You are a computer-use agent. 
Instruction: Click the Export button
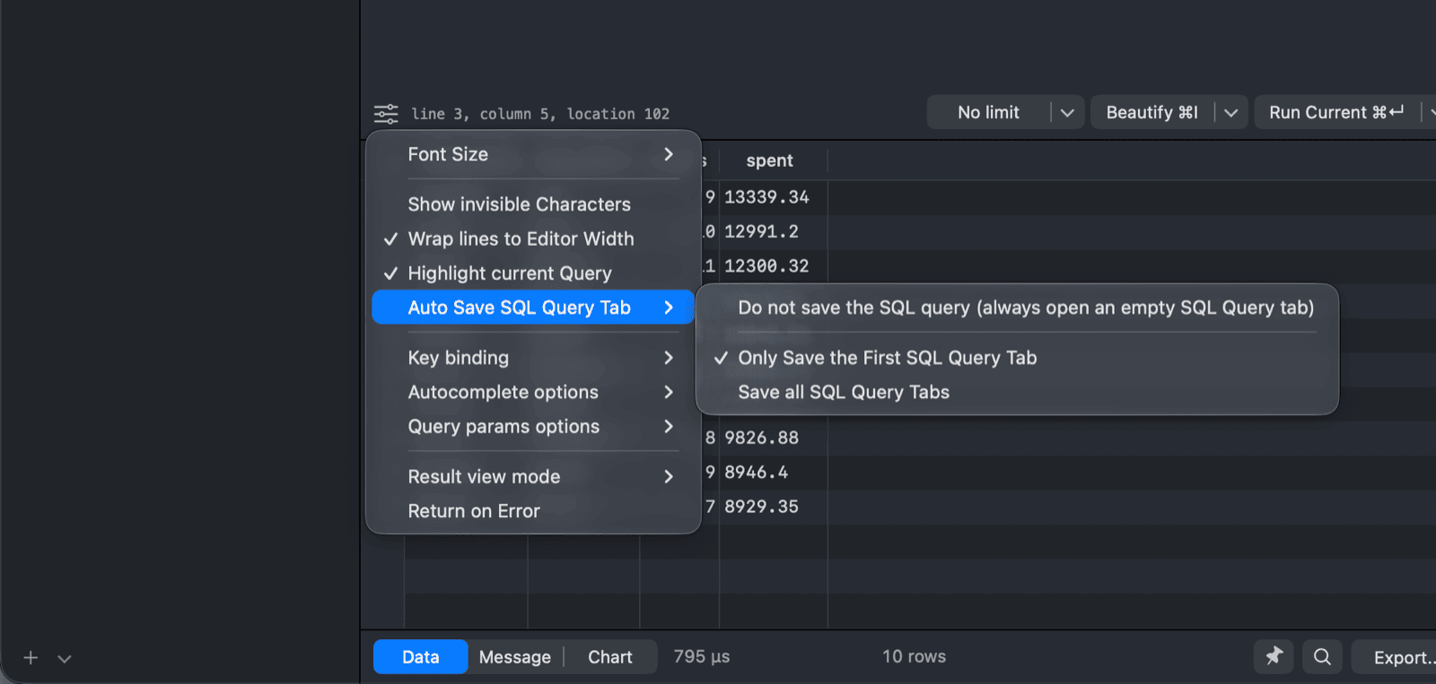1398,657
